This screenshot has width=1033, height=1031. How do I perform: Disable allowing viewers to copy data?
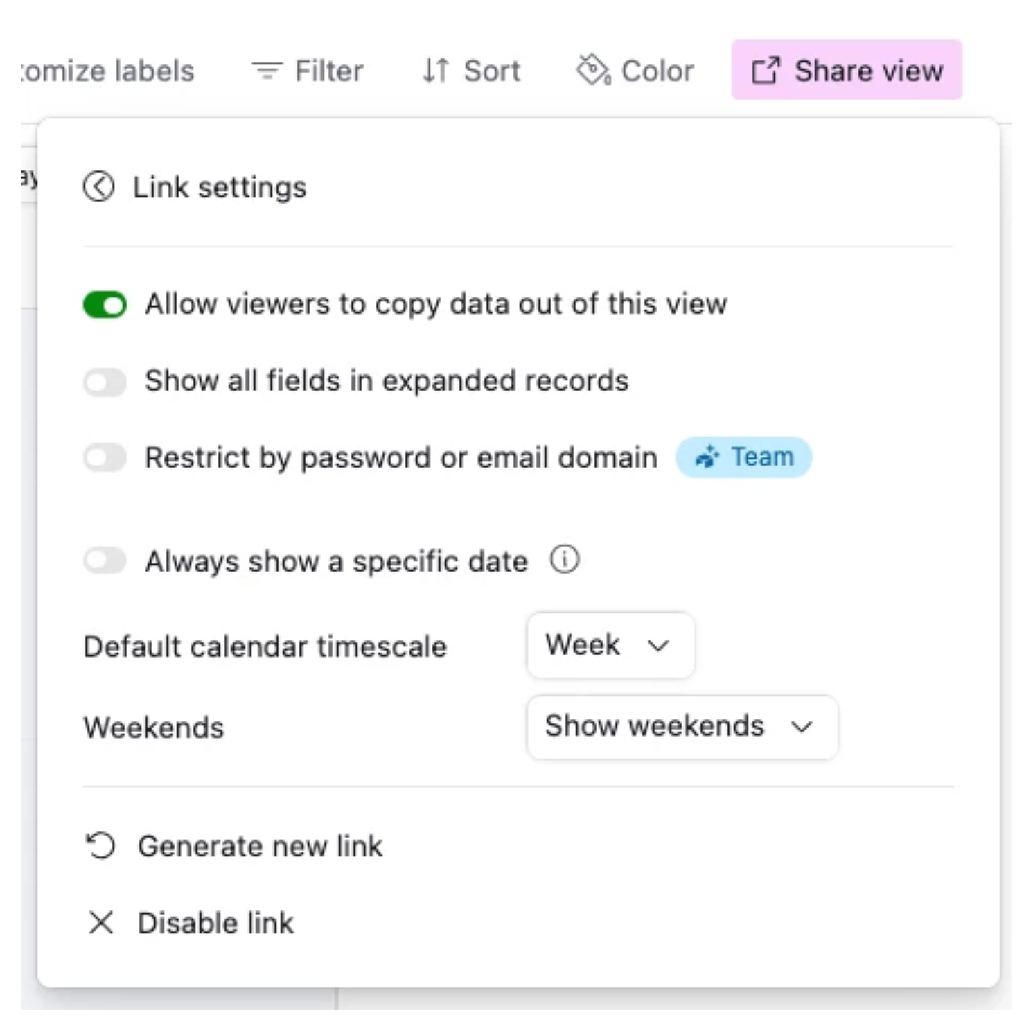(105, 303)
